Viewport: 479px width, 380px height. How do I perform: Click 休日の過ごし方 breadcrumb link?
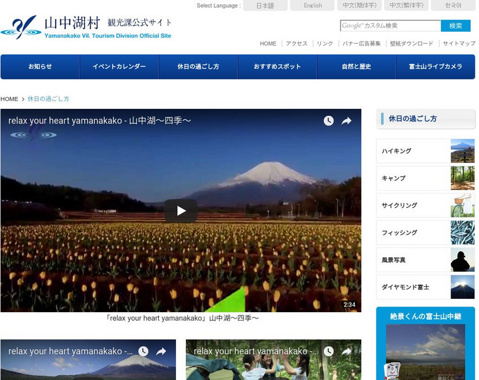coord(48,99)
